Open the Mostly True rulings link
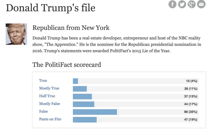This screenshot has height=134, width=211. click(49, 88)
